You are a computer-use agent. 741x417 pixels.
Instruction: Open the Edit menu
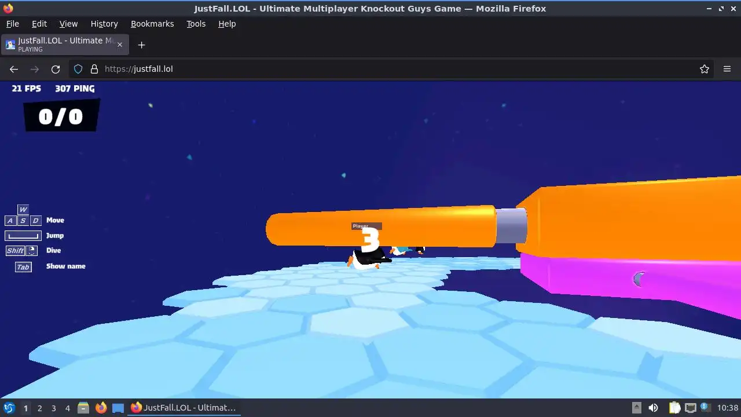pos(39,24)
